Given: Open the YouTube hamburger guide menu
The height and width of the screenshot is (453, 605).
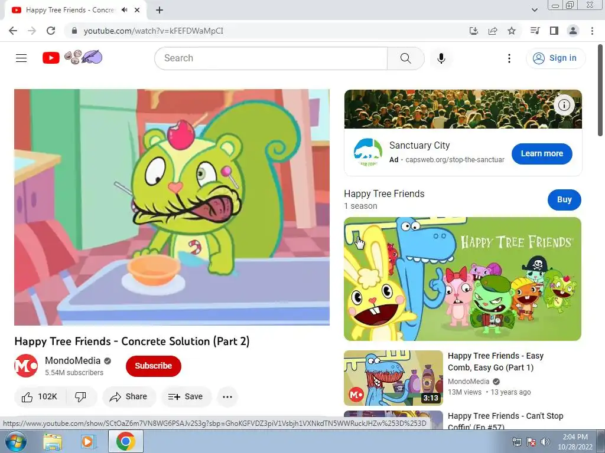Looking at the screenshot, I should [x=21, y=58].
